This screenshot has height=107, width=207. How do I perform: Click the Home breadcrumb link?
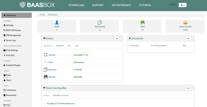click(x=42, y=15)
